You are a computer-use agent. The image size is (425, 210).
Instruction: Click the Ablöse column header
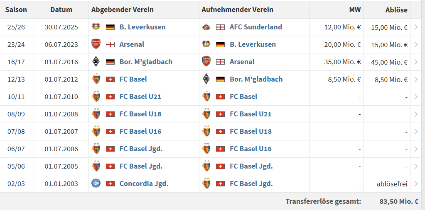[397, 10]
